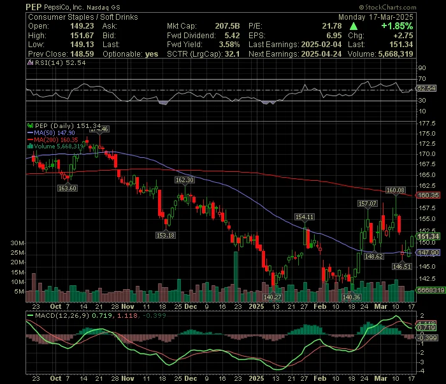Click the green up-arrow triangle beside +1.85%
The width and height of the screenshot is (446, 384).
pos(354,26)
